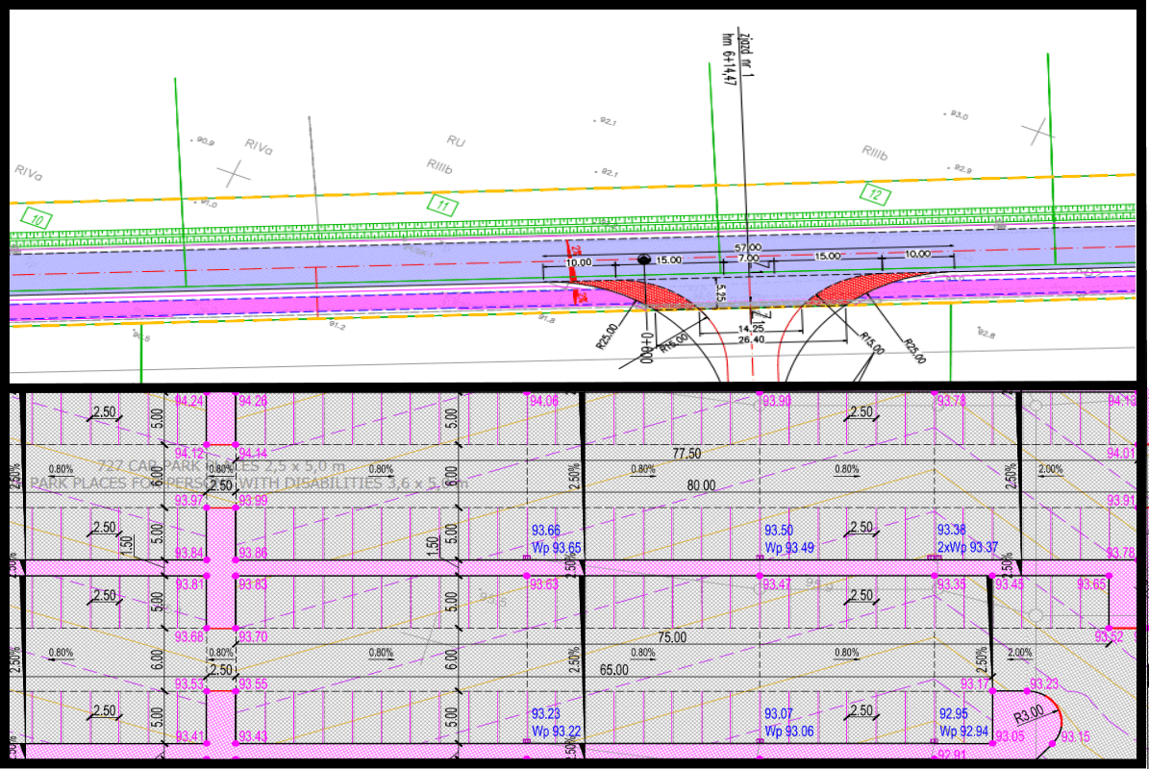1149x769 pixels.
Task: Click the green boxed station marker 11
Action: point(441,204)
